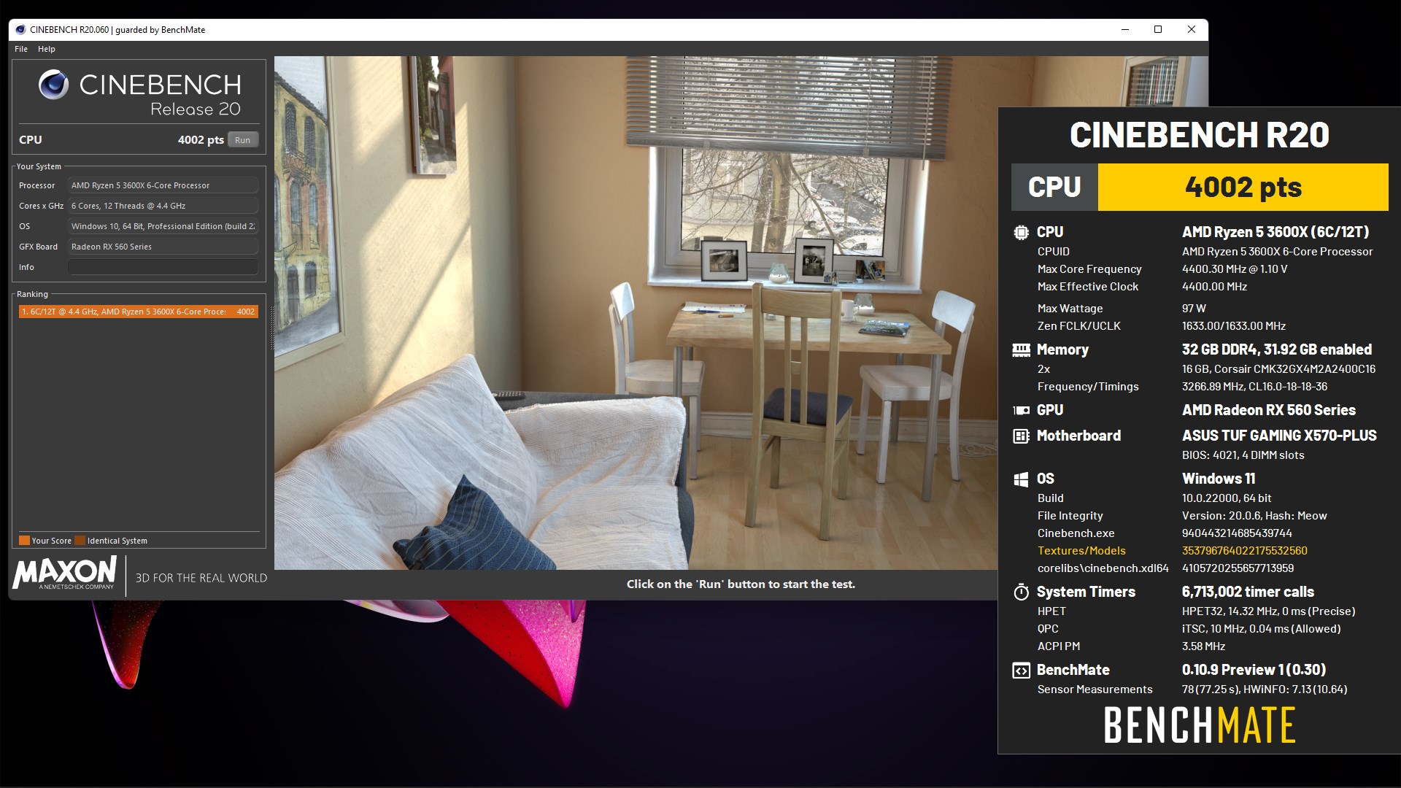The height and width of the screenshot is (788, 1401).
Task: Click the ASUS TUF GAMING X570-PLUS text
Action: point(1279,436)
